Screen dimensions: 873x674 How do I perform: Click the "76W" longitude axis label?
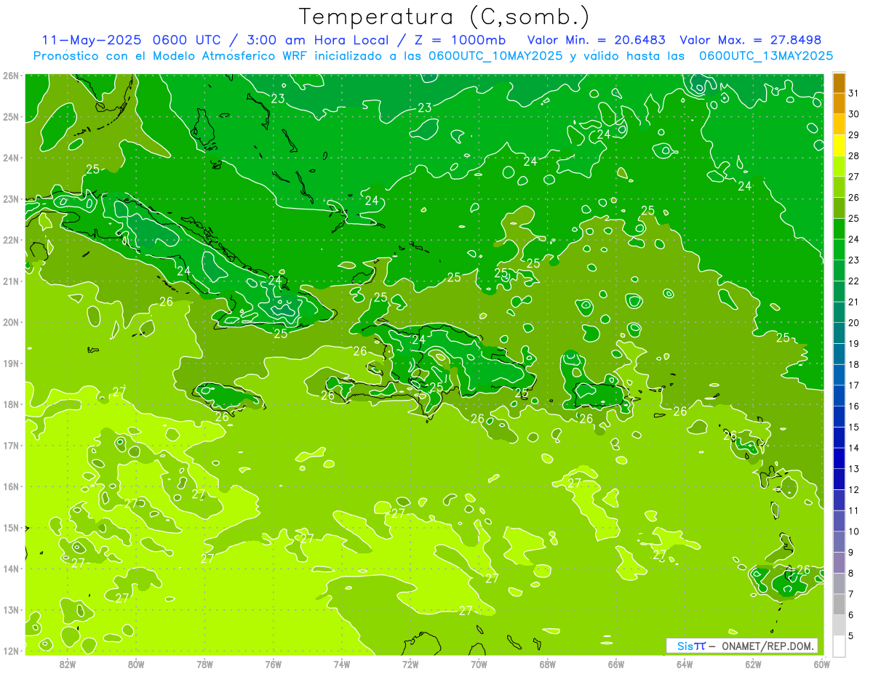coord(274,664)
